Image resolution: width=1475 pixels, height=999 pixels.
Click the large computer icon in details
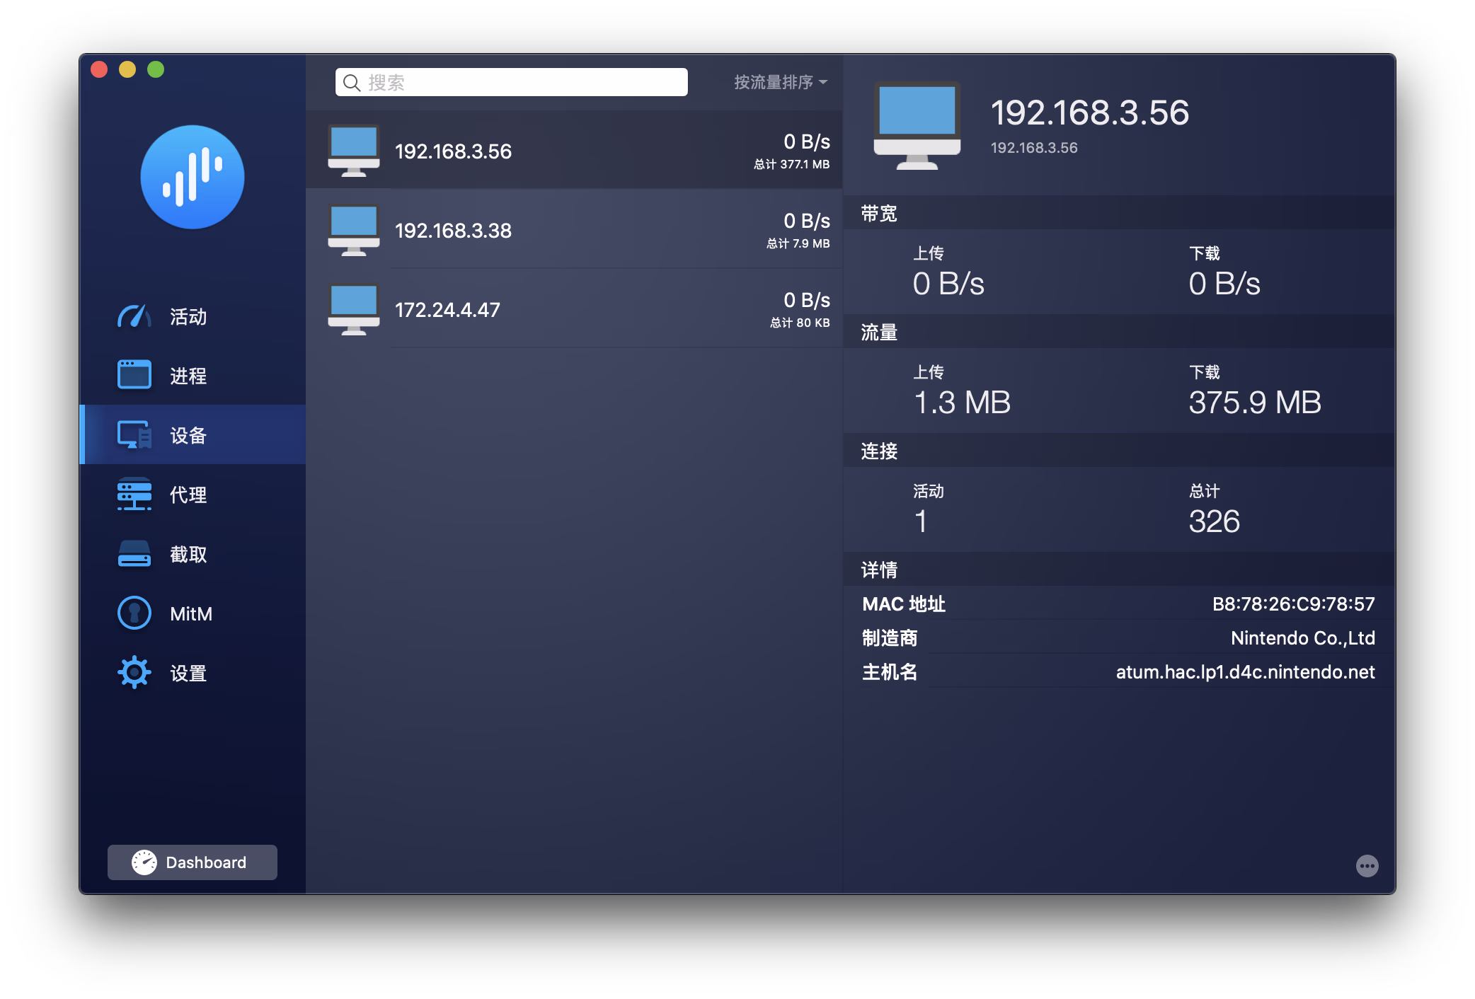pos(917,126)
